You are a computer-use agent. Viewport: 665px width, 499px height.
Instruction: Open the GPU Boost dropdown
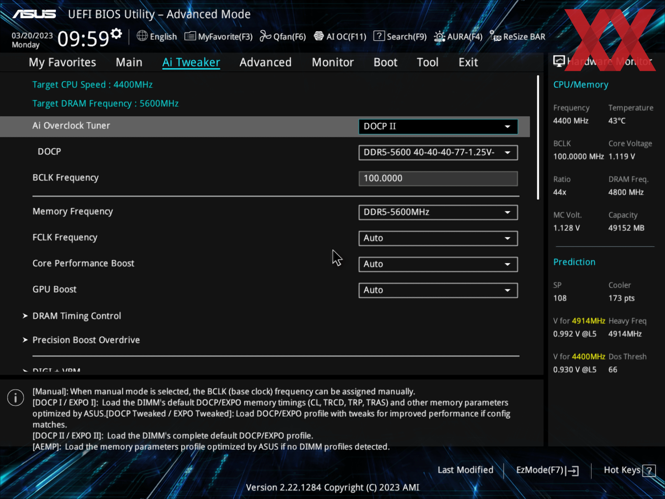point(438,290)
